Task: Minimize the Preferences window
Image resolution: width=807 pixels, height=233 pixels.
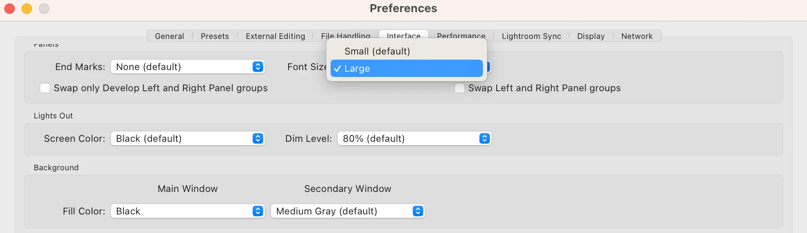Action: (x=27, y=9)
